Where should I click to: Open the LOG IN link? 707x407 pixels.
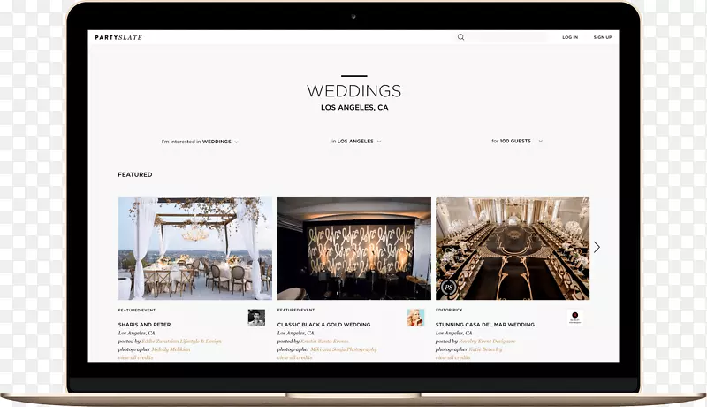570,37
